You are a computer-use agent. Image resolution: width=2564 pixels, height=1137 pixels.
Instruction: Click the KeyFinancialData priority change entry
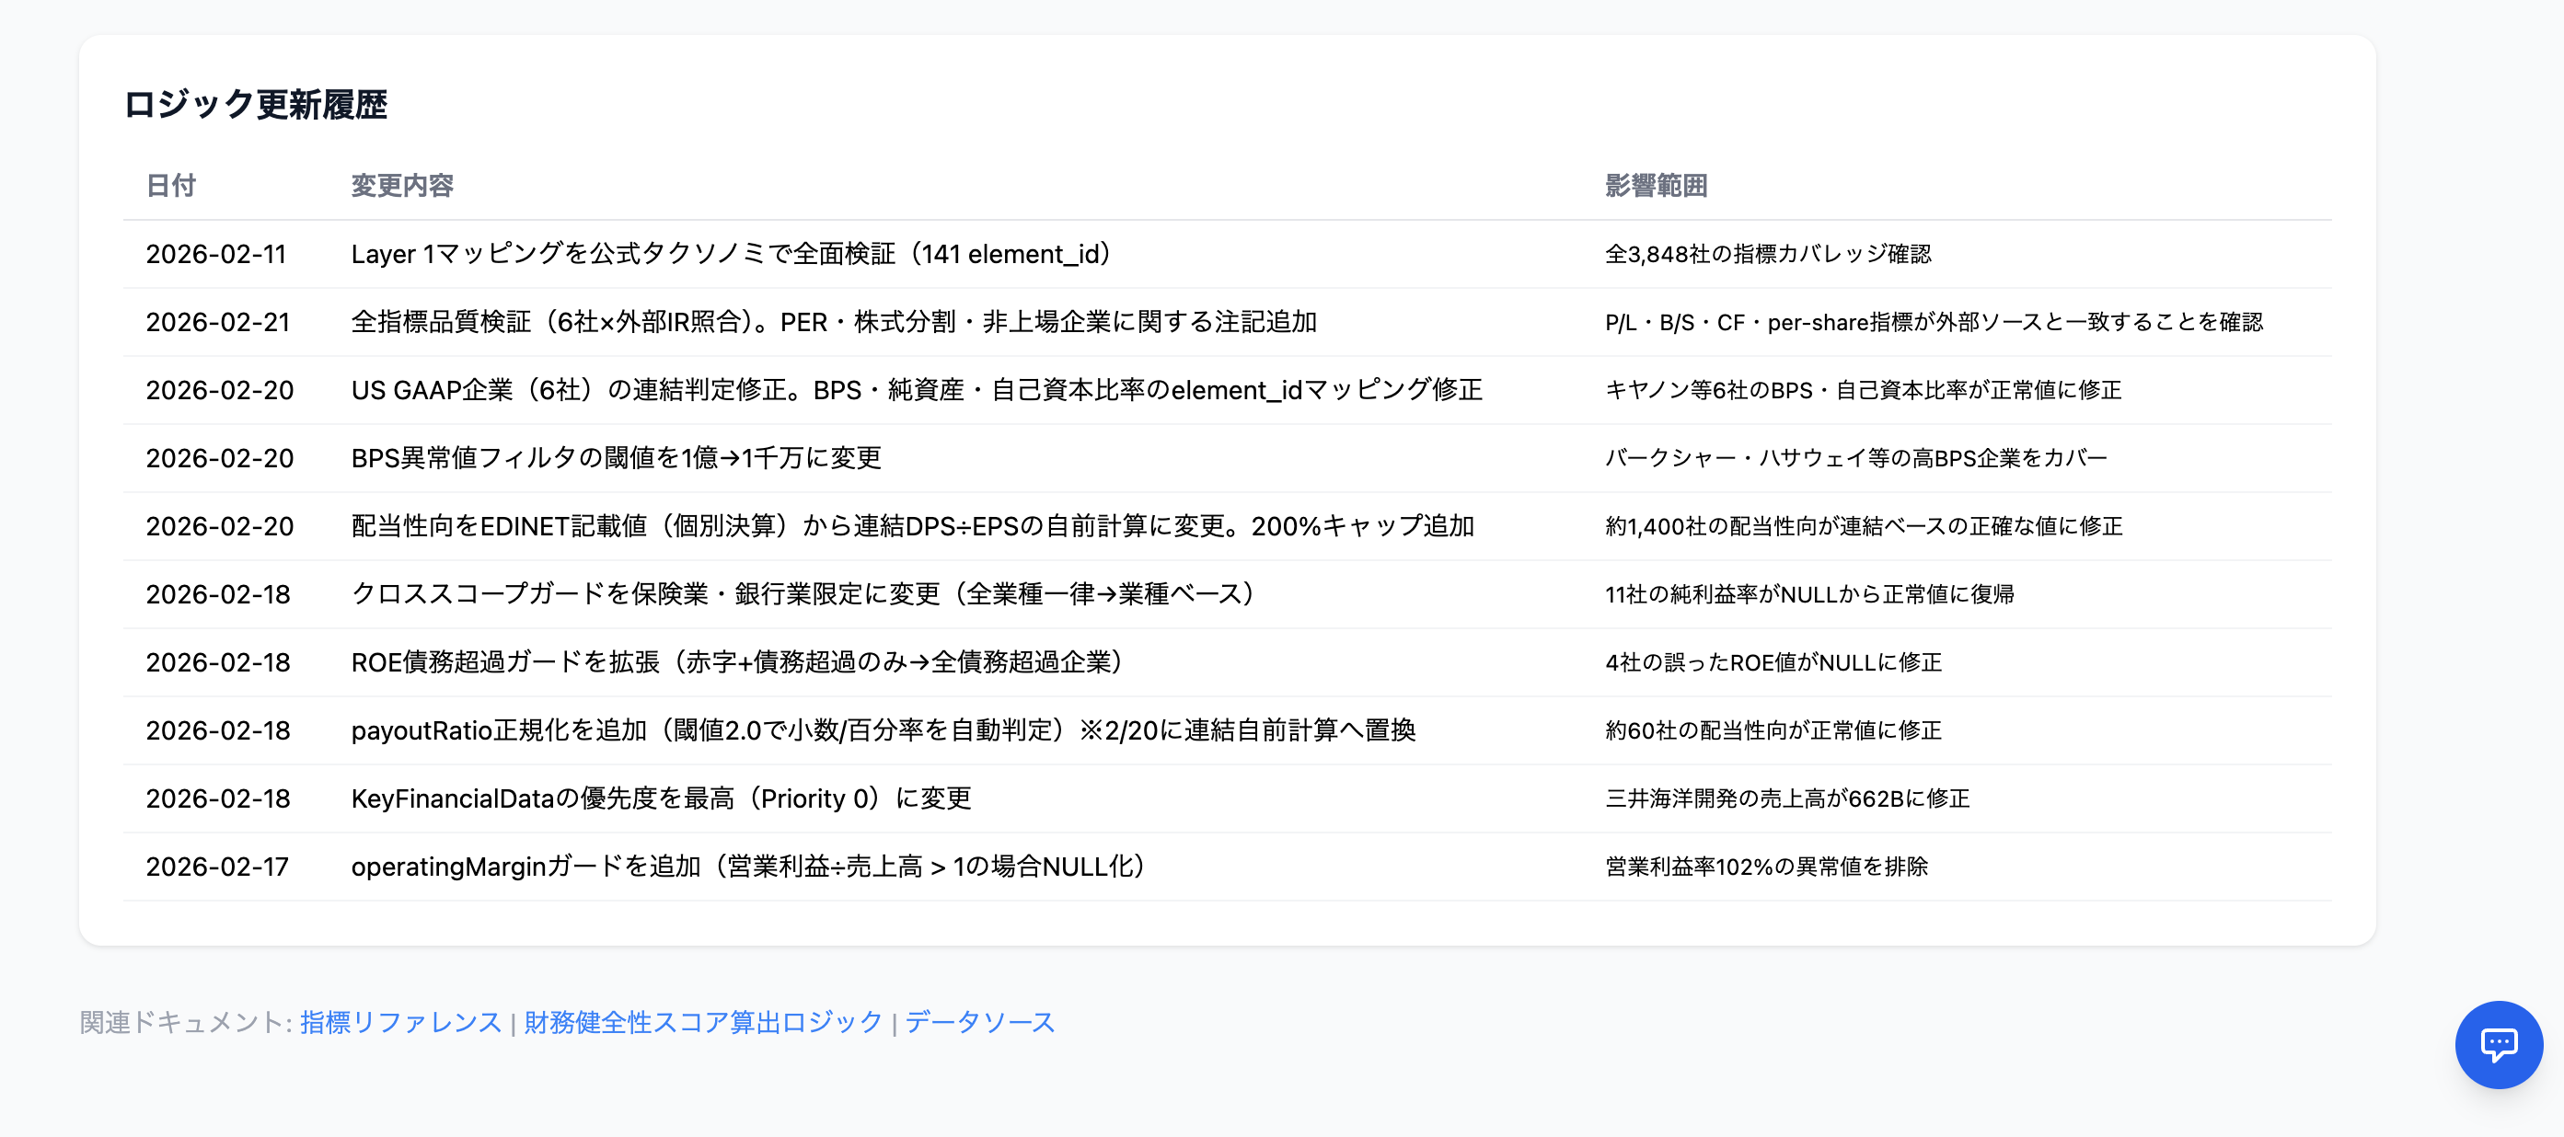pyautogui.click(x=661, y=798)
